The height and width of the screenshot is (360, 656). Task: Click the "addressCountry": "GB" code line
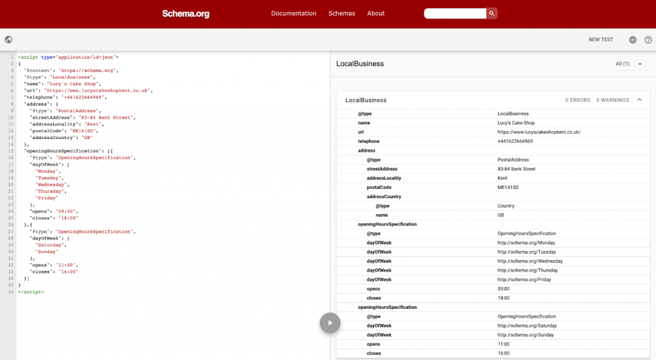[x=61, y=138]
